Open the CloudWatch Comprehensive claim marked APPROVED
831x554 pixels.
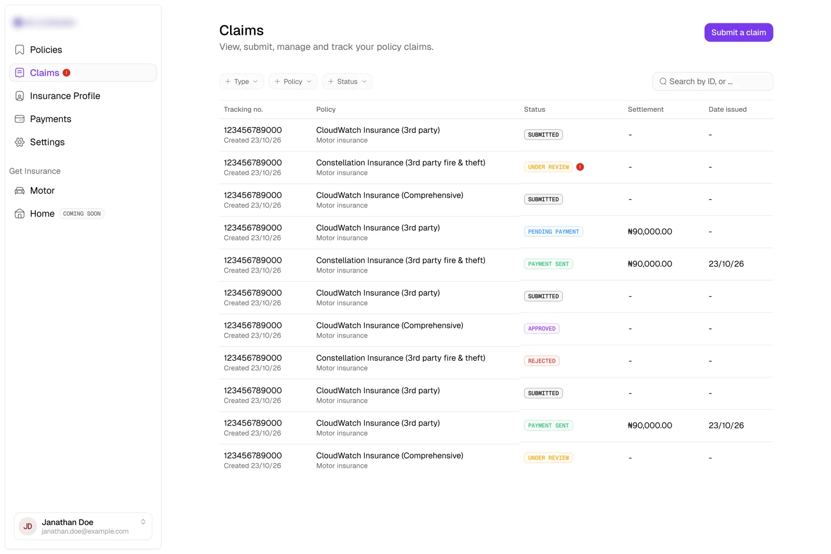coord(496,330)
